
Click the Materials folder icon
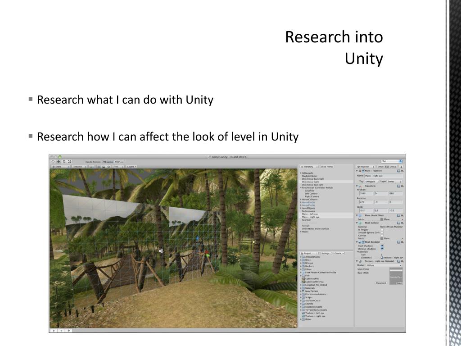[303, 288]
